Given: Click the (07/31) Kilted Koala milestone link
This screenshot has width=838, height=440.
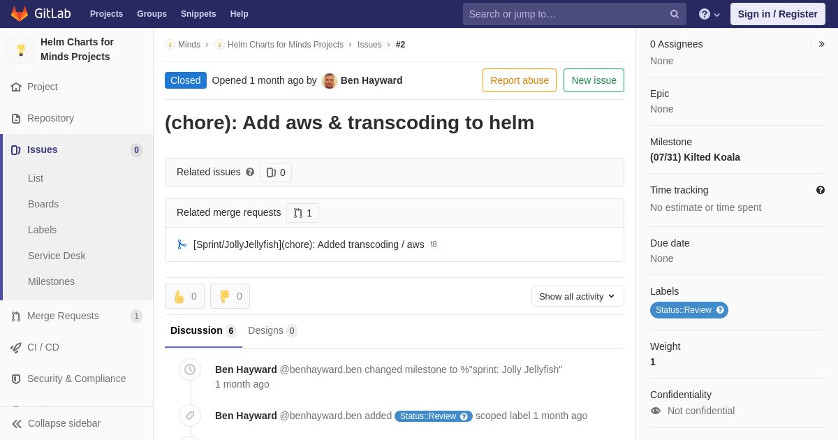Looking at the screenshot, I should pyautogui.click(x=695, y=157).
